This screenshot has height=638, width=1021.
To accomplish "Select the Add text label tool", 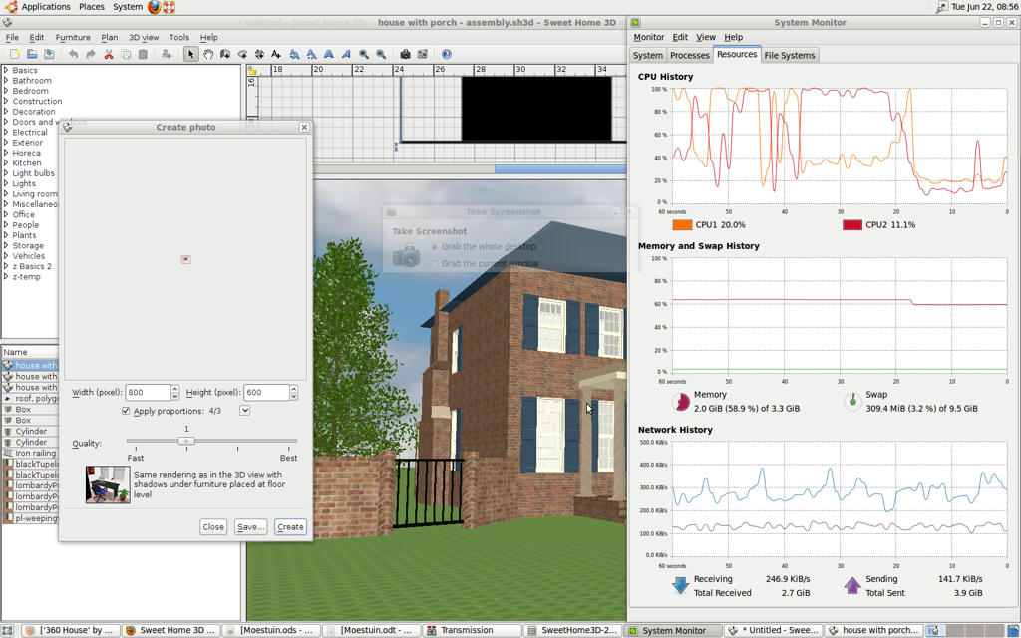I will point(276,54).
